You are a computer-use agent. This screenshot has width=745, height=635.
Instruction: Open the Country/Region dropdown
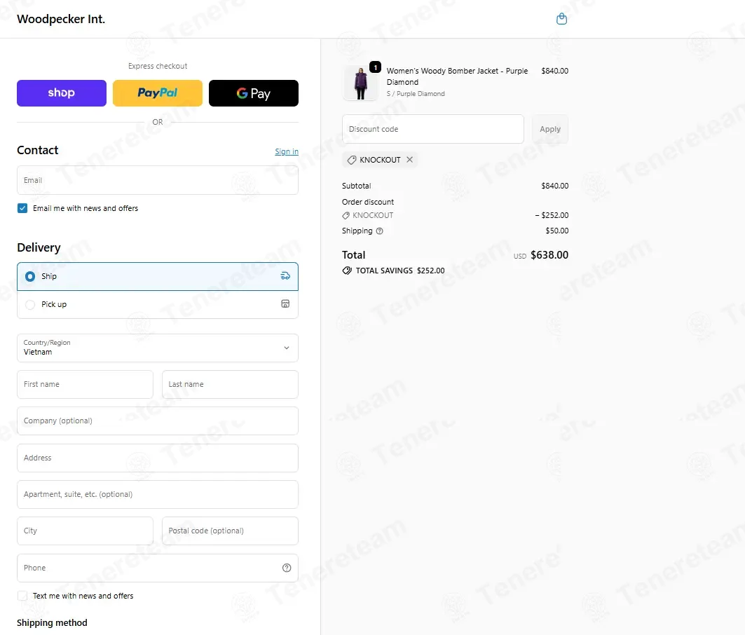coord(158,348)
